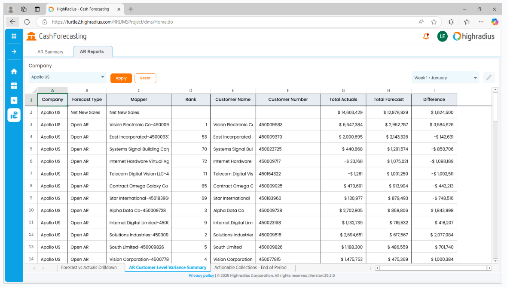View site information lock icon
This screenshot has width=507, height=287.
(x=45, y=22)
